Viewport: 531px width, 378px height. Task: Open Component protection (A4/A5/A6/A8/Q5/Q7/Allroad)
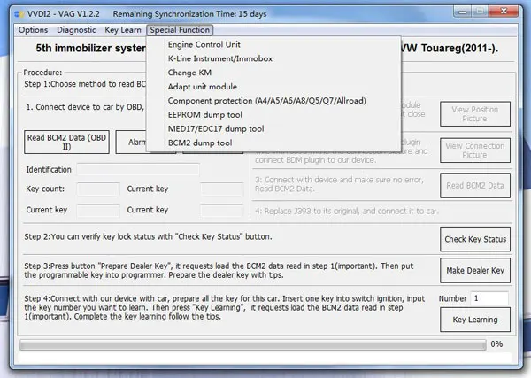pyautogui.click(x=267, y=101)
